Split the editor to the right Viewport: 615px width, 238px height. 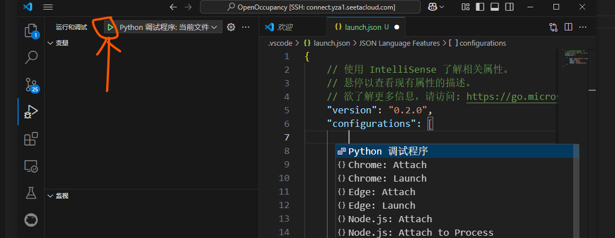tap(568, 27)
